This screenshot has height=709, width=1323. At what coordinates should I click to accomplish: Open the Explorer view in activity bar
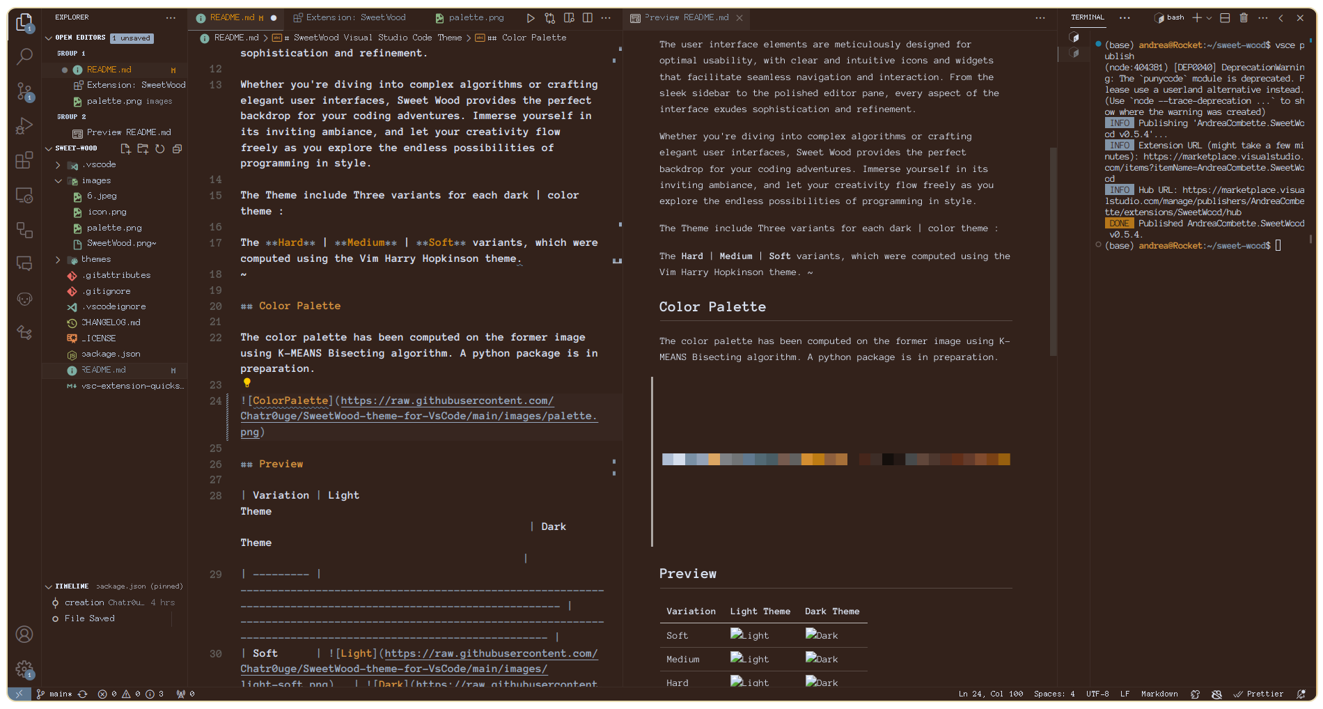point(24,22)
